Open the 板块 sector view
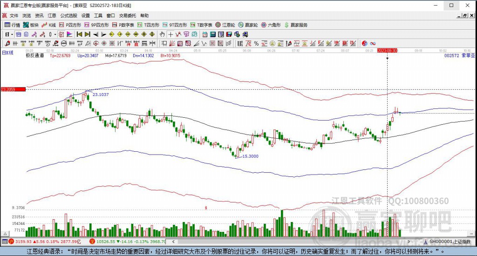 coord(31,25)
